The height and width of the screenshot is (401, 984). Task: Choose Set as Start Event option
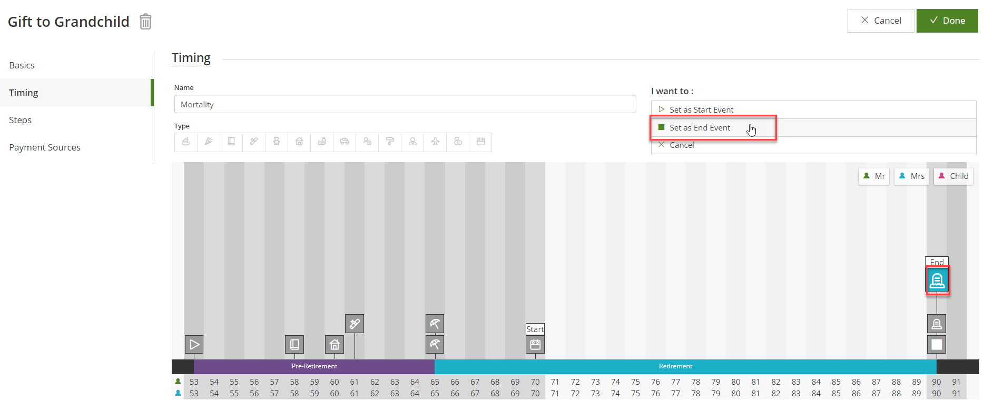(x=701, y=110)
